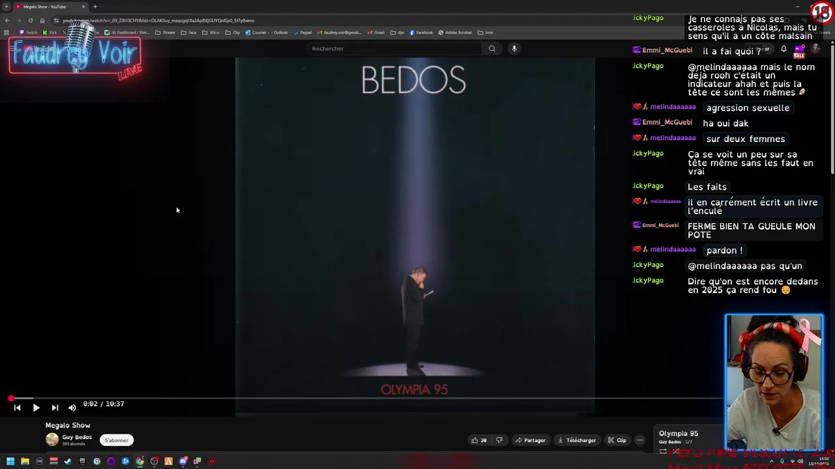Click the search magnifier button

coord(492,48)
